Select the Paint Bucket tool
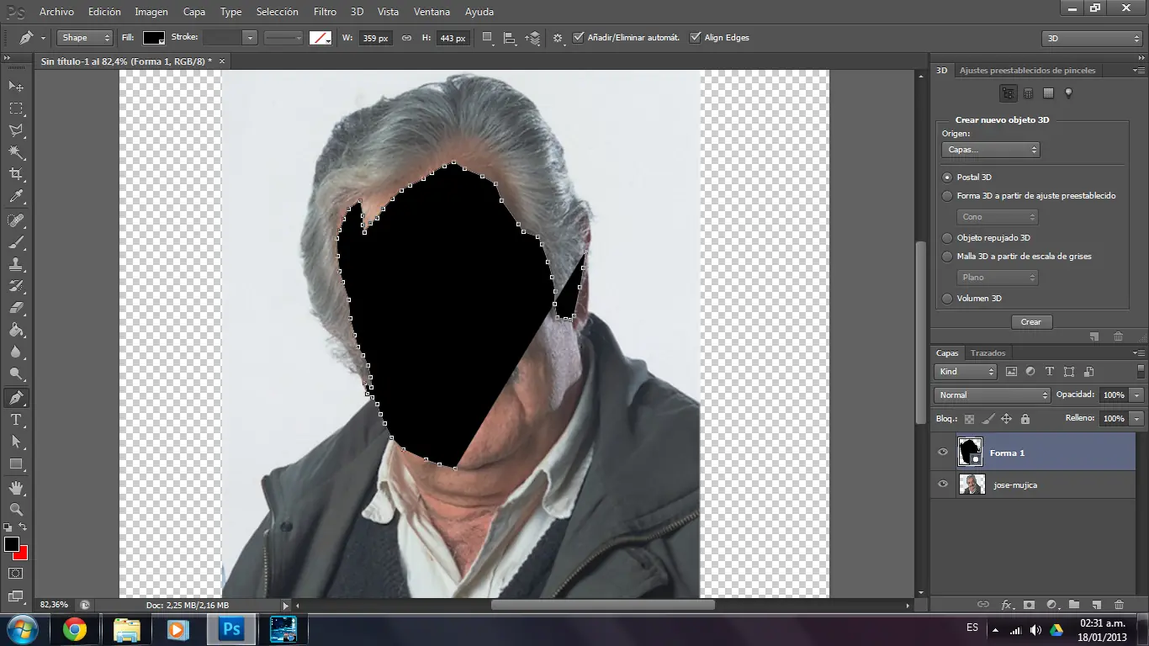Screen dimensions: 1149x646 pos(16,331)
